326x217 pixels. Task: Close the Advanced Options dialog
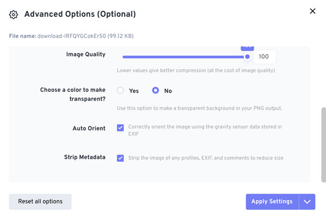[x=312, y=11]
